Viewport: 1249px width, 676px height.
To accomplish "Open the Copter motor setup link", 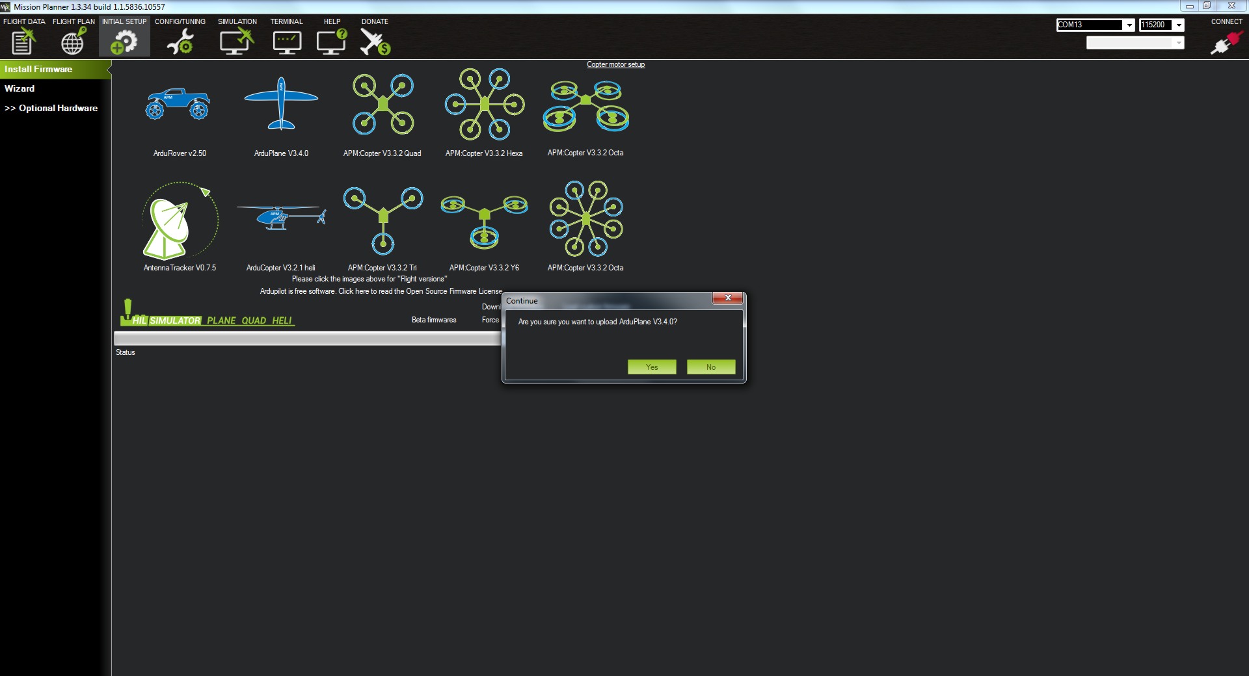I will [615, 64].
